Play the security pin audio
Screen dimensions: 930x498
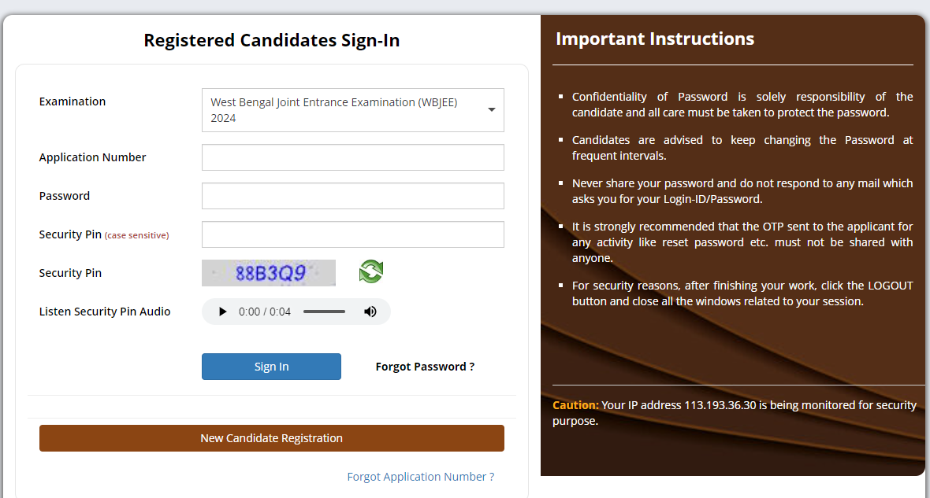223,312
